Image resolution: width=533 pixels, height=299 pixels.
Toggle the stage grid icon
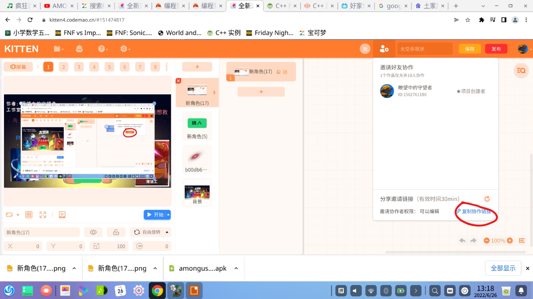pos(29,215)
